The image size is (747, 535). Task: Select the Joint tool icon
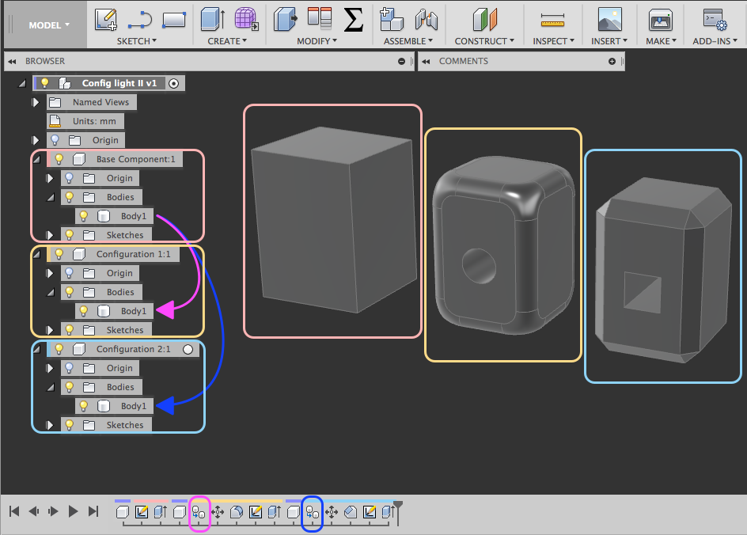pos(426,17)
